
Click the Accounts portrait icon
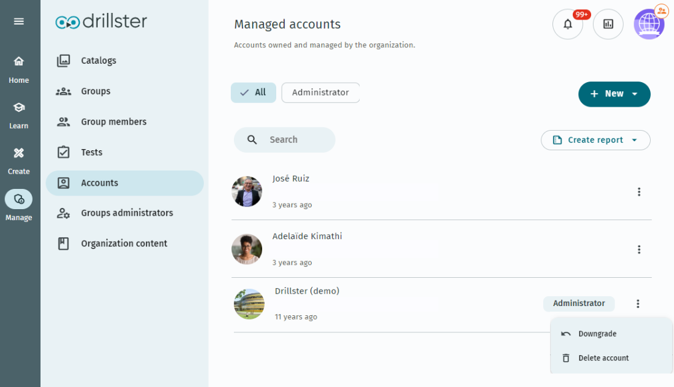tap(63, 183)
